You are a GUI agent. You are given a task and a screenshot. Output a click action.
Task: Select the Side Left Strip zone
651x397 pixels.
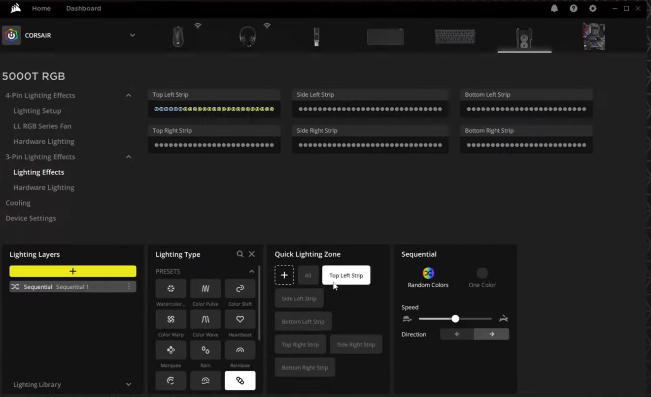[x=299, y=298]
